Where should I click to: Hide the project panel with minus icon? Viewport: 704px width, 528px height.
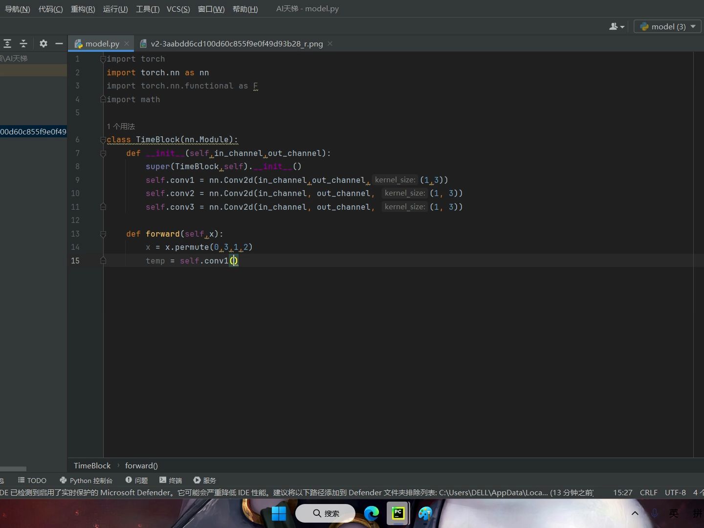coord(59,44)
